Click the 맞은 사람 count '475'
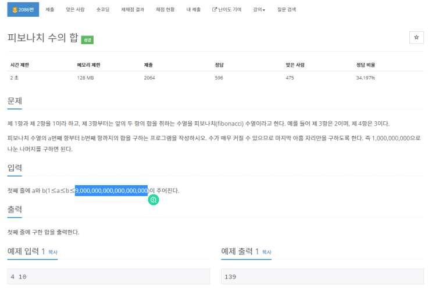Image resolution: width=432 pixels, height=289 pixels. (x=290, y=78)
